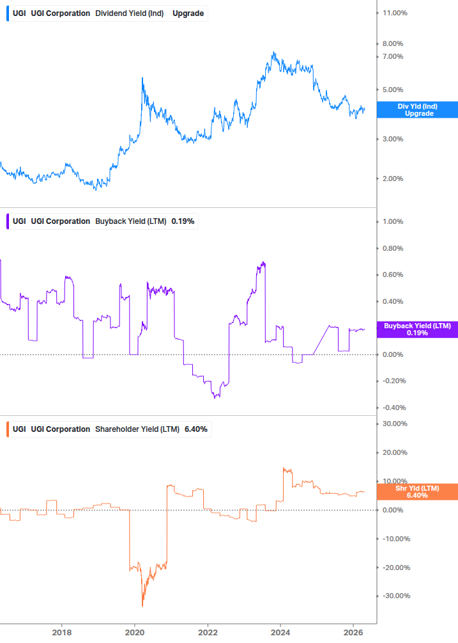The image size is (458, 643).
Task: Click the 2026 label on time axis
Action: click(x=353, y=632)
